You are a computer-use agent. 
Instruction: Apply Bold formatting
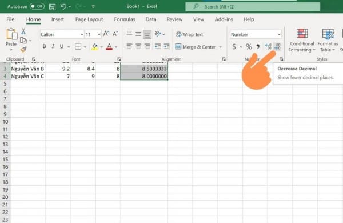pos(44,46)
